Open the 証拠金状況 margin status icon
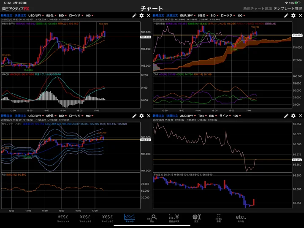This screenshot has width=304, height=228. pos(174,218)
